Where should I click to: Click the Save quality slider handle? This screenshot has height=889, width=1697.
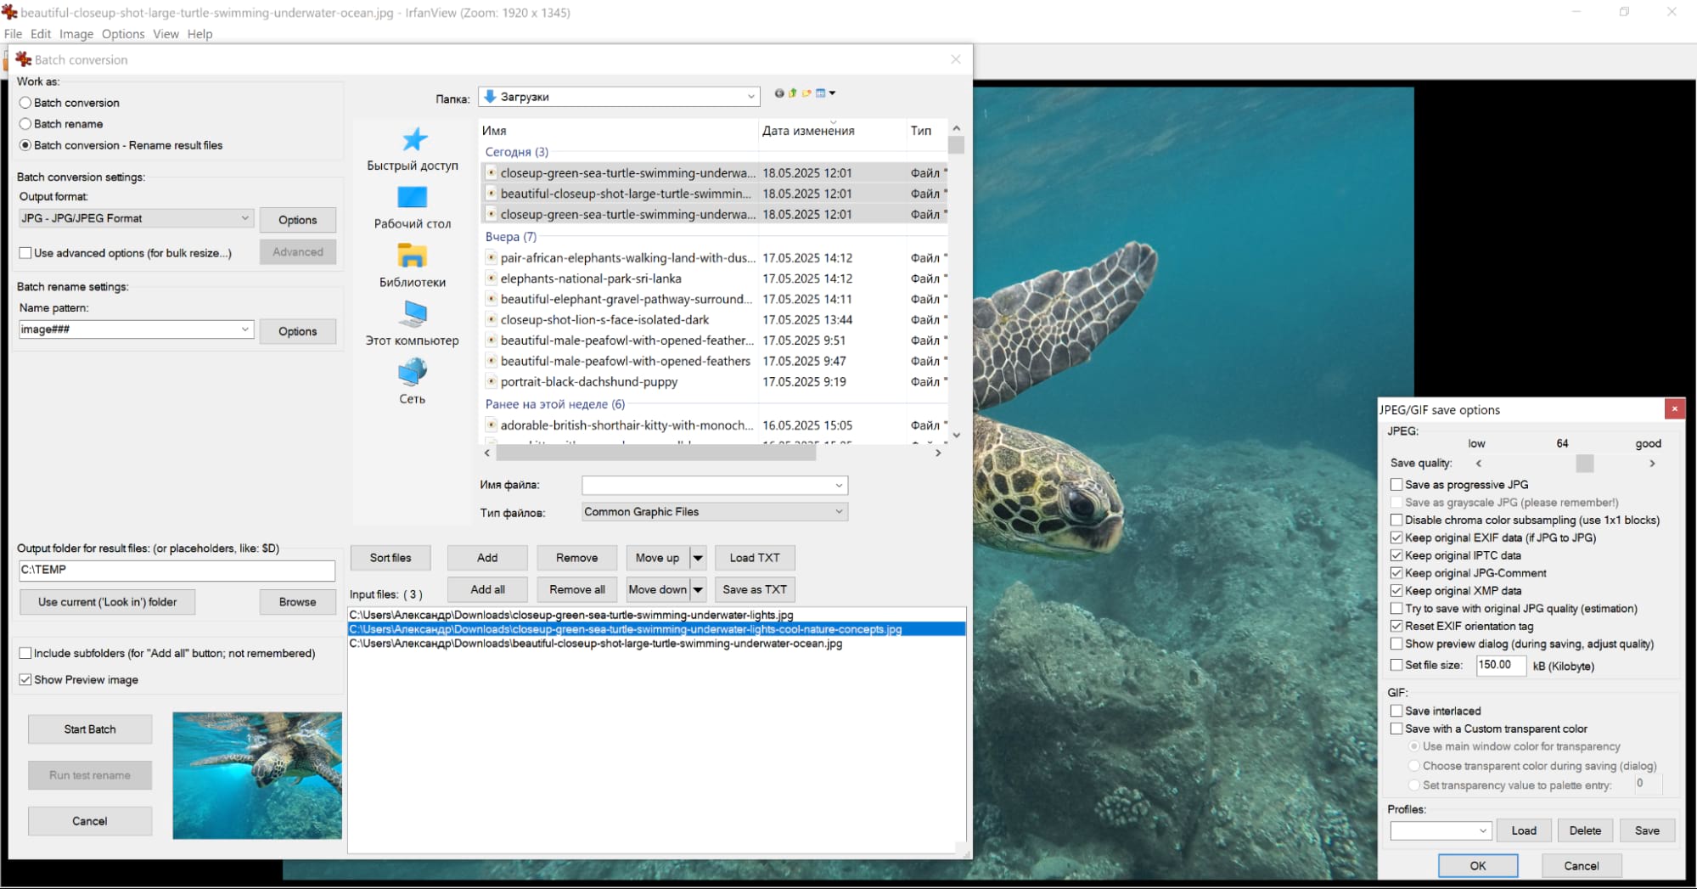tap(1584, 464)
